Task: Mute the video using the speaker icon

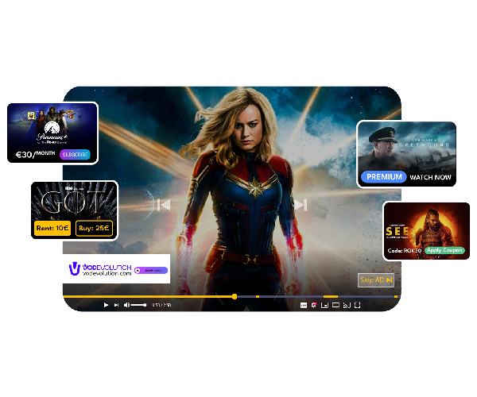Action: coord(126,305)
